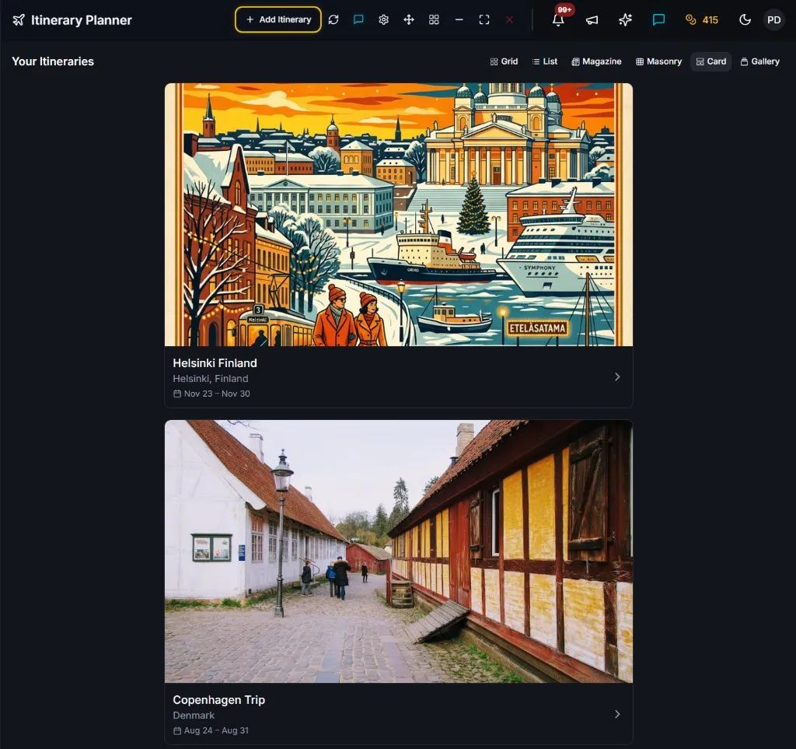The height and width of the screenshot is (749, 796).
Task: Click the megaphone announcements icon
Action: (592, 19)
